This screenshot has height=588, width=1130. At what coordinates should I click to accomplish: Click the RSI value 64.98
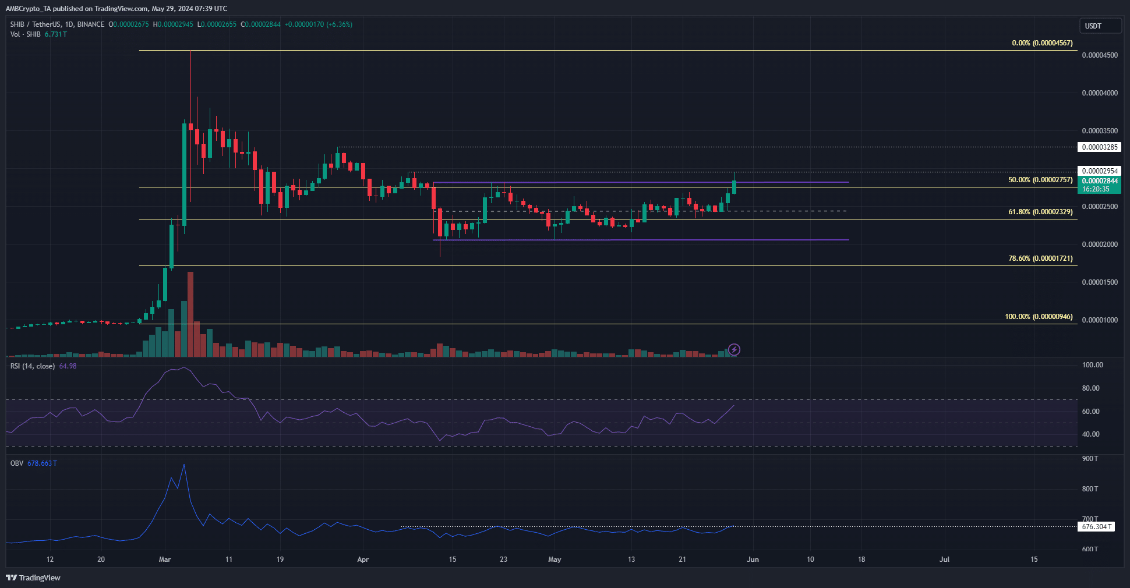68,366
